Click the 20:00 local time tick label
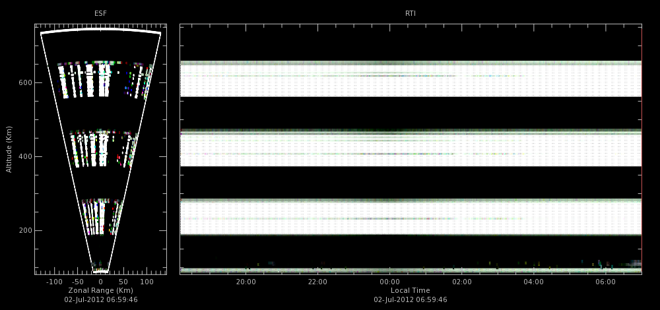This screenshot has width=660, height=310. click(x=246, y=282)
